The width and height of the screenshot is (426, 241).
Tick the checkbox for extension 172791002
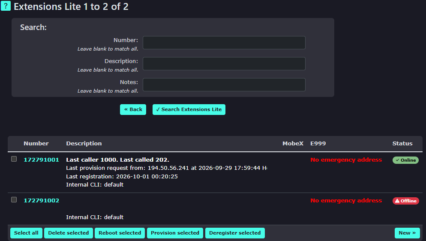[x=14, y=200]
